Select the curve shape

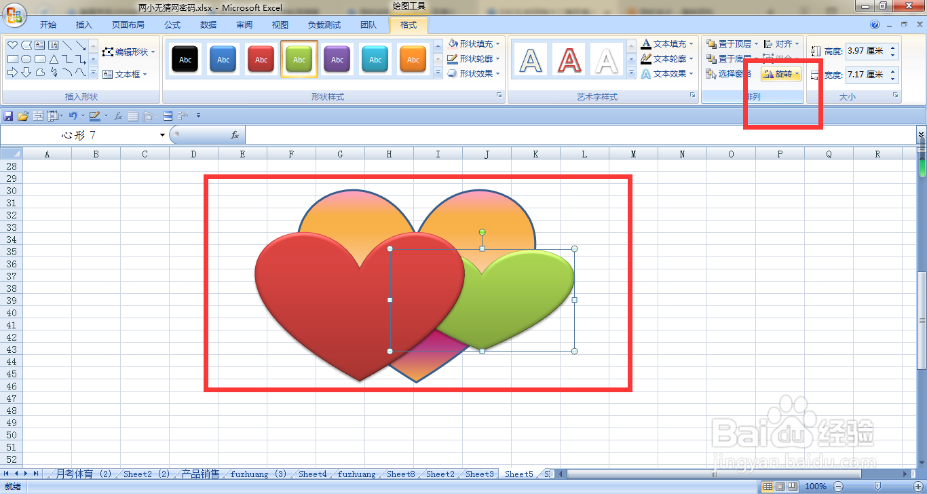(80, 72)
